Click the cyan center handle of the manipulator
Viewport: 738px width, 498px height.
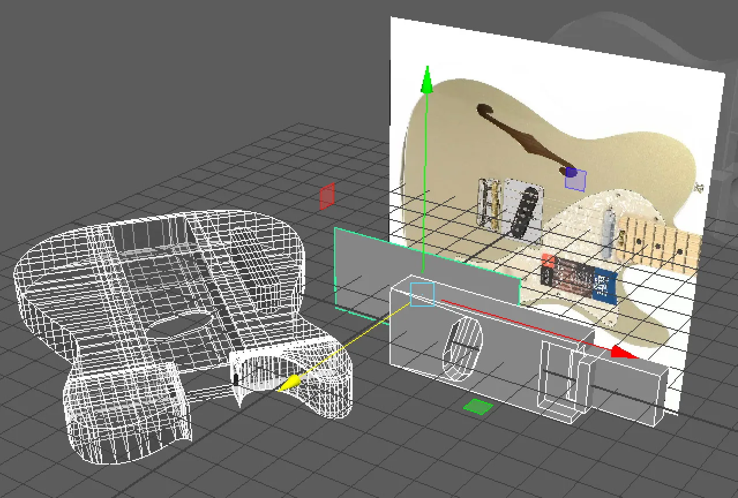(422, 294)
